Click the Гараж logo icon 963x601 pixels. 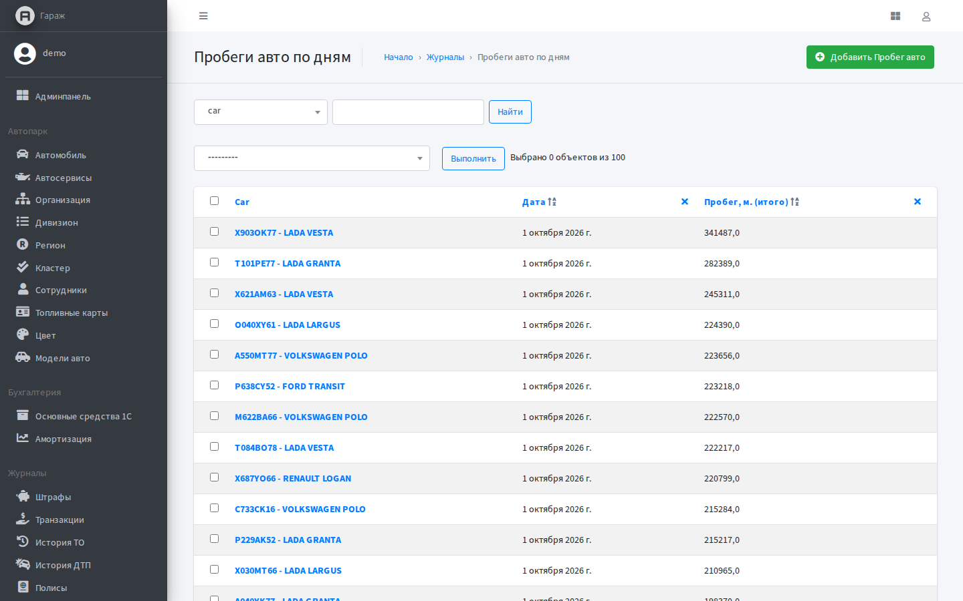pos(25,15)
